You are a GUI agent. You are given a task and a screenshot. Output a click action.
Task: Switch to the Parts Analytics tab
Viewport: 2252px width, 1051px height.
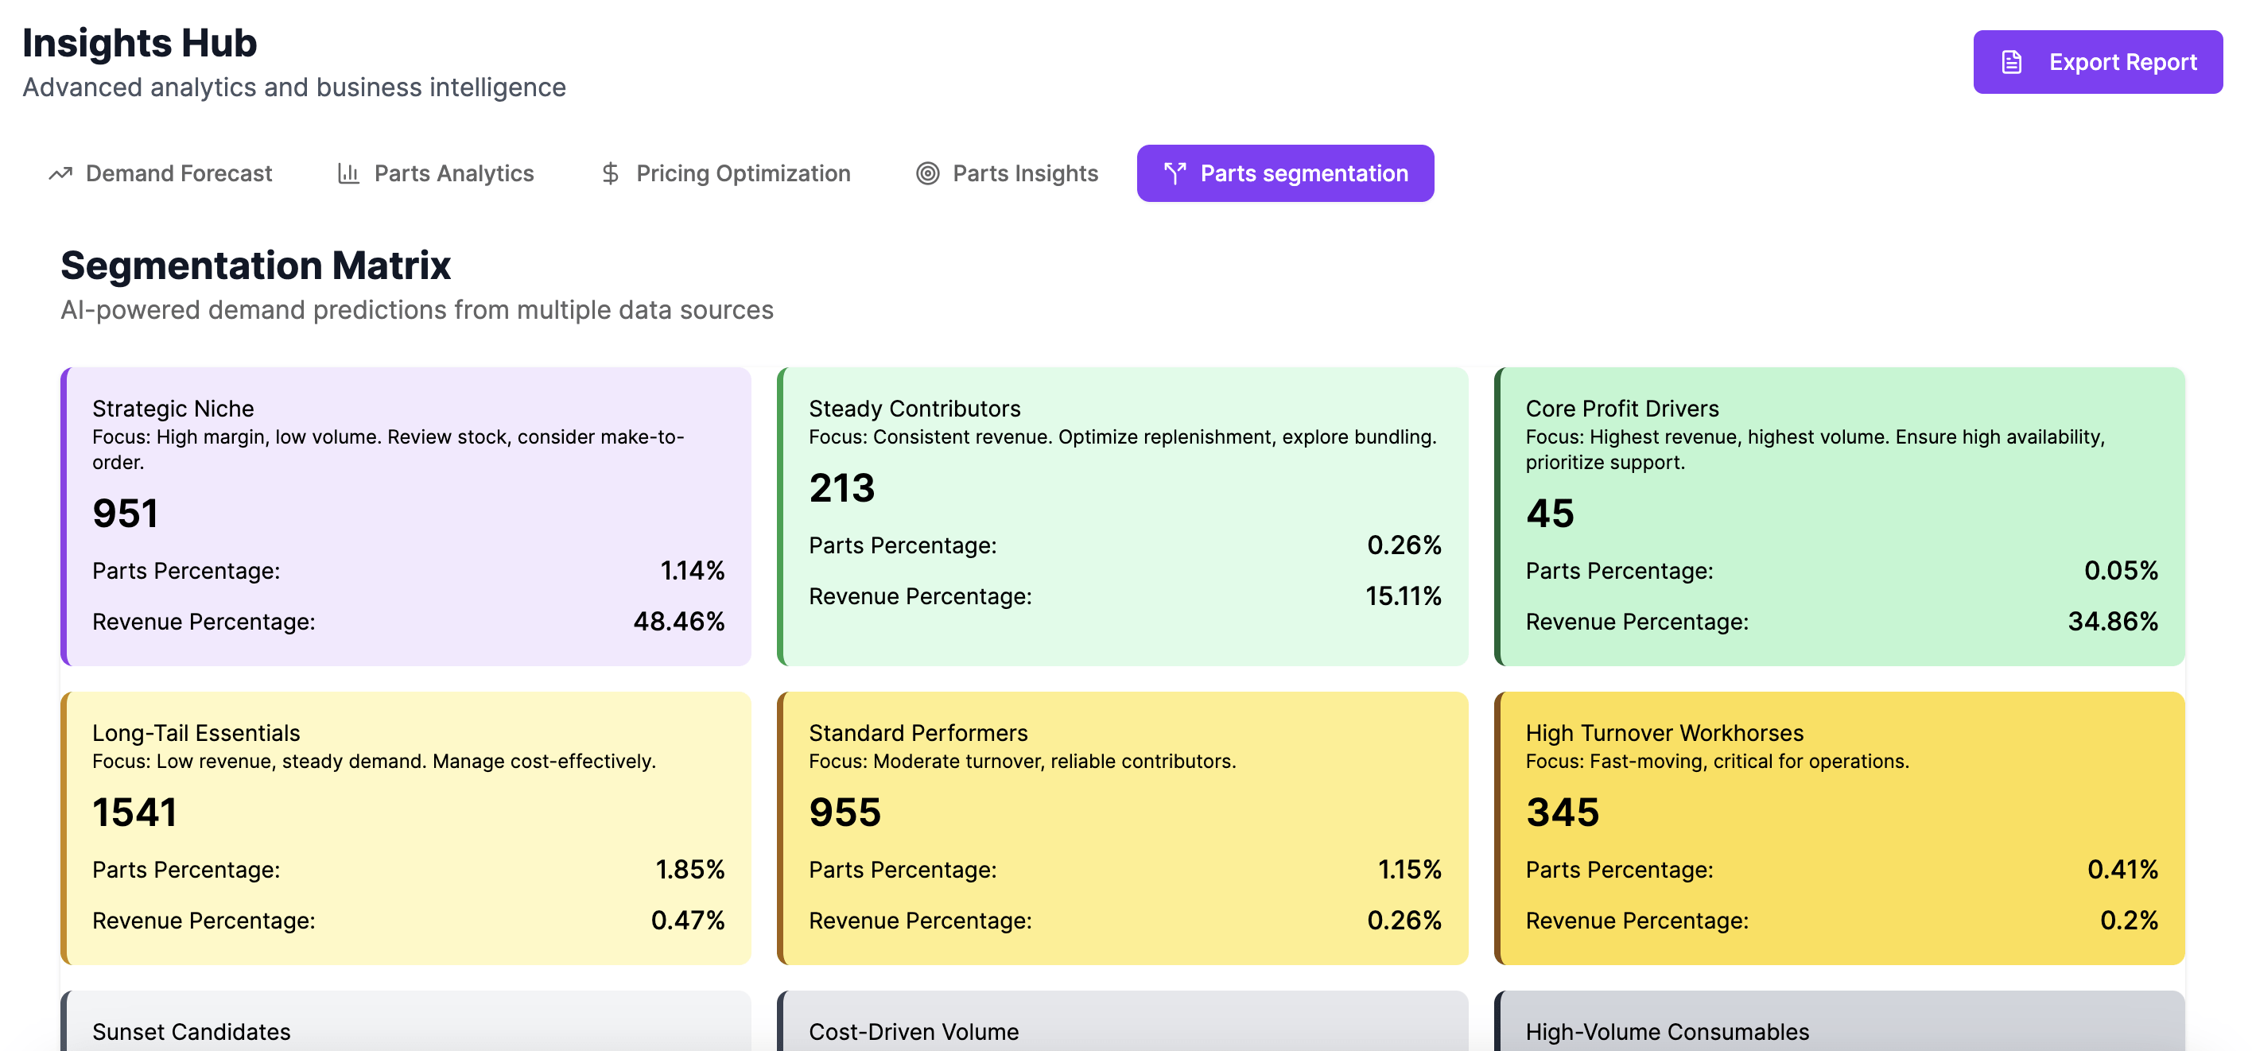[x=435, y=173]
